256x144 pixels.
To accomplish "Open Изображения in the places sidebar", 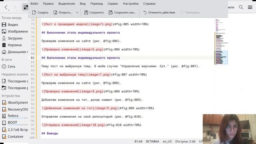I will pyautogui.click(x=15, y=31).
